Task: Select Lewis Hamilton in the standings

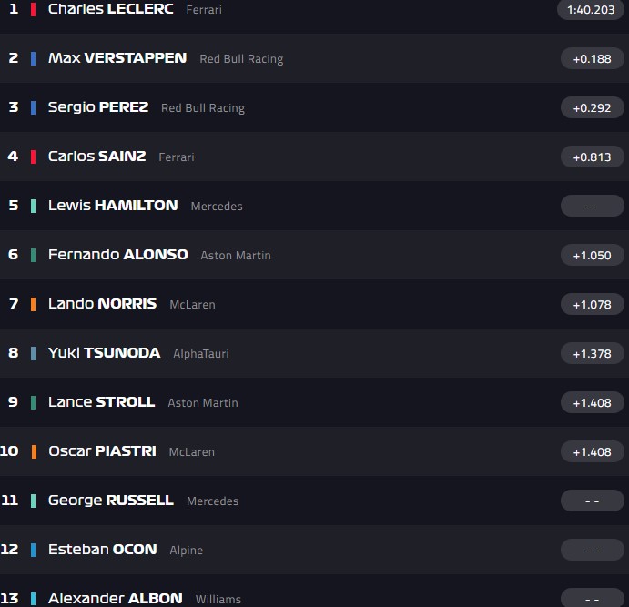Action: tap(113, 206)
